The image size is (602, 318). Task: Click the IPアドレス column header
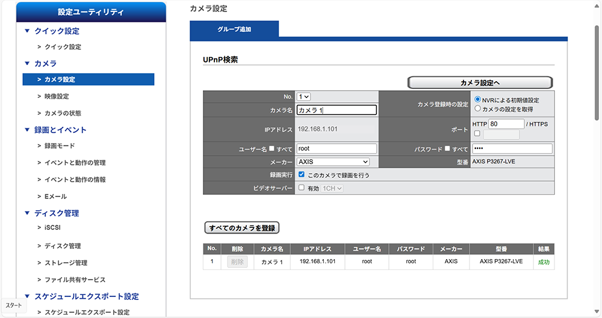317,249
